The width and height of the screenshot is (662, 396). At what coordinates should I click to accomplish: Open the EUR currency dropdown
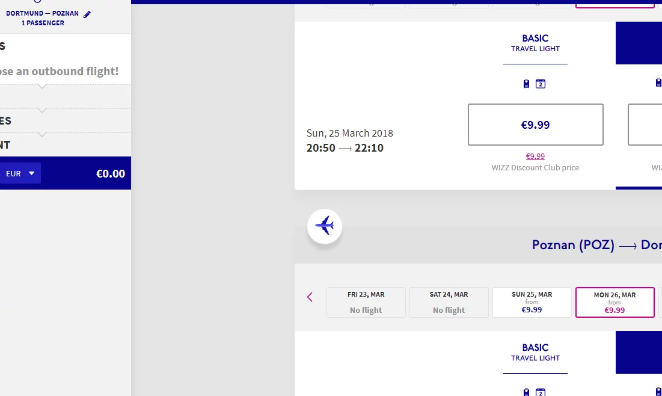pyautogui.click(x=20, y=173)
